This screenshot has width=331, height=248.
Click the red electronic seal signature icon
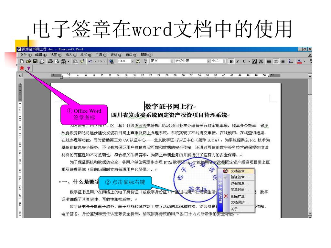click(22, 68)
